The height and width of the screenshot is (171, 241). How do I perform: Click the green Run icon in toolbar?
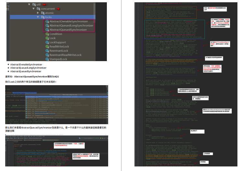(x=95, y=138)
